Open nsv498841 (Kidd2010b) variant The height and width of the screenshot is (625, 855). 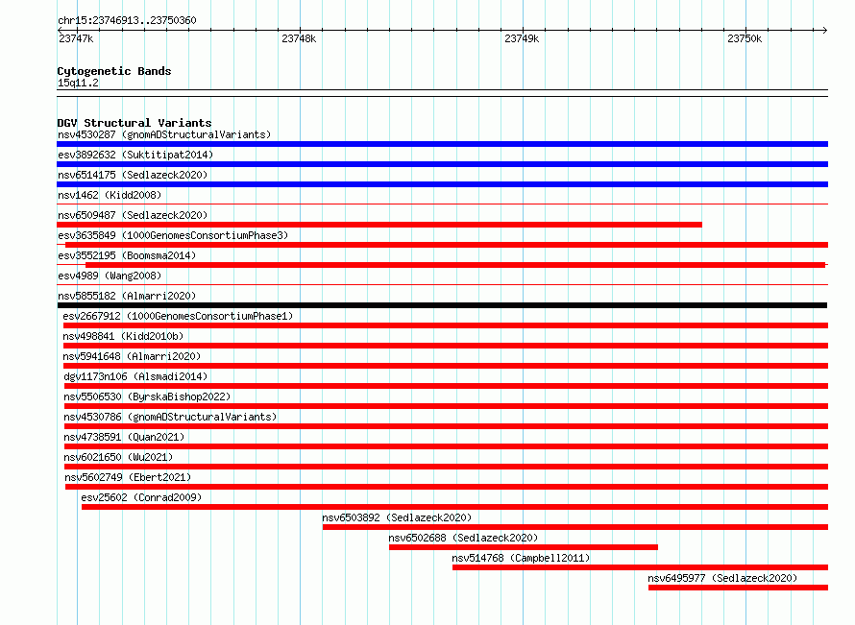tap(123, 336)
